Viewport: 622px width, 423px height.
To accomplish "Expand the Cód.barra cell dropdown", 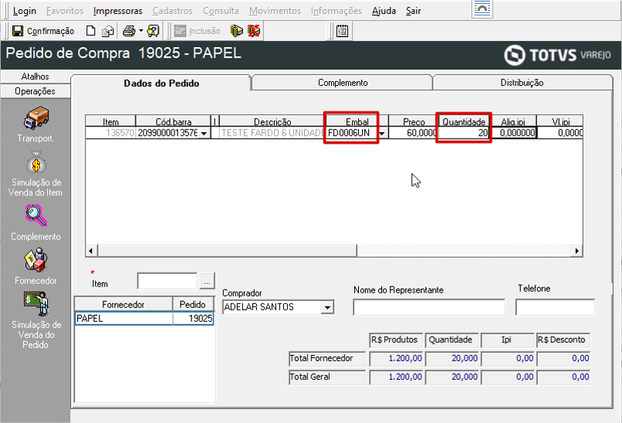I will coord(204,133).
